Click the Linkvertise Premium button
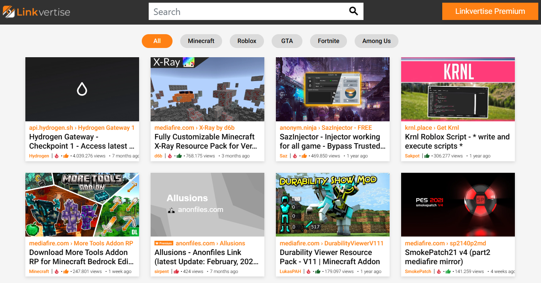This screenshot has width=541, height=283. tap(490, 12)
